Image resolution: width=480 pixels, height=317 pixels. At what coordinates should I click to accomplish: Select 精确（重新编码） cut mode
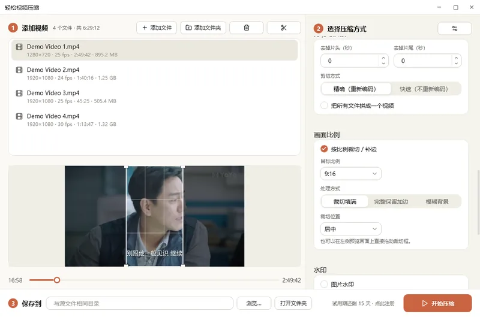(x=356, y=89)
